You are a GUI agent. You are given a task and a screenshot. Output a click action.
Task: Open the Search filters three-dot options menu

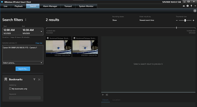[26, 20]
